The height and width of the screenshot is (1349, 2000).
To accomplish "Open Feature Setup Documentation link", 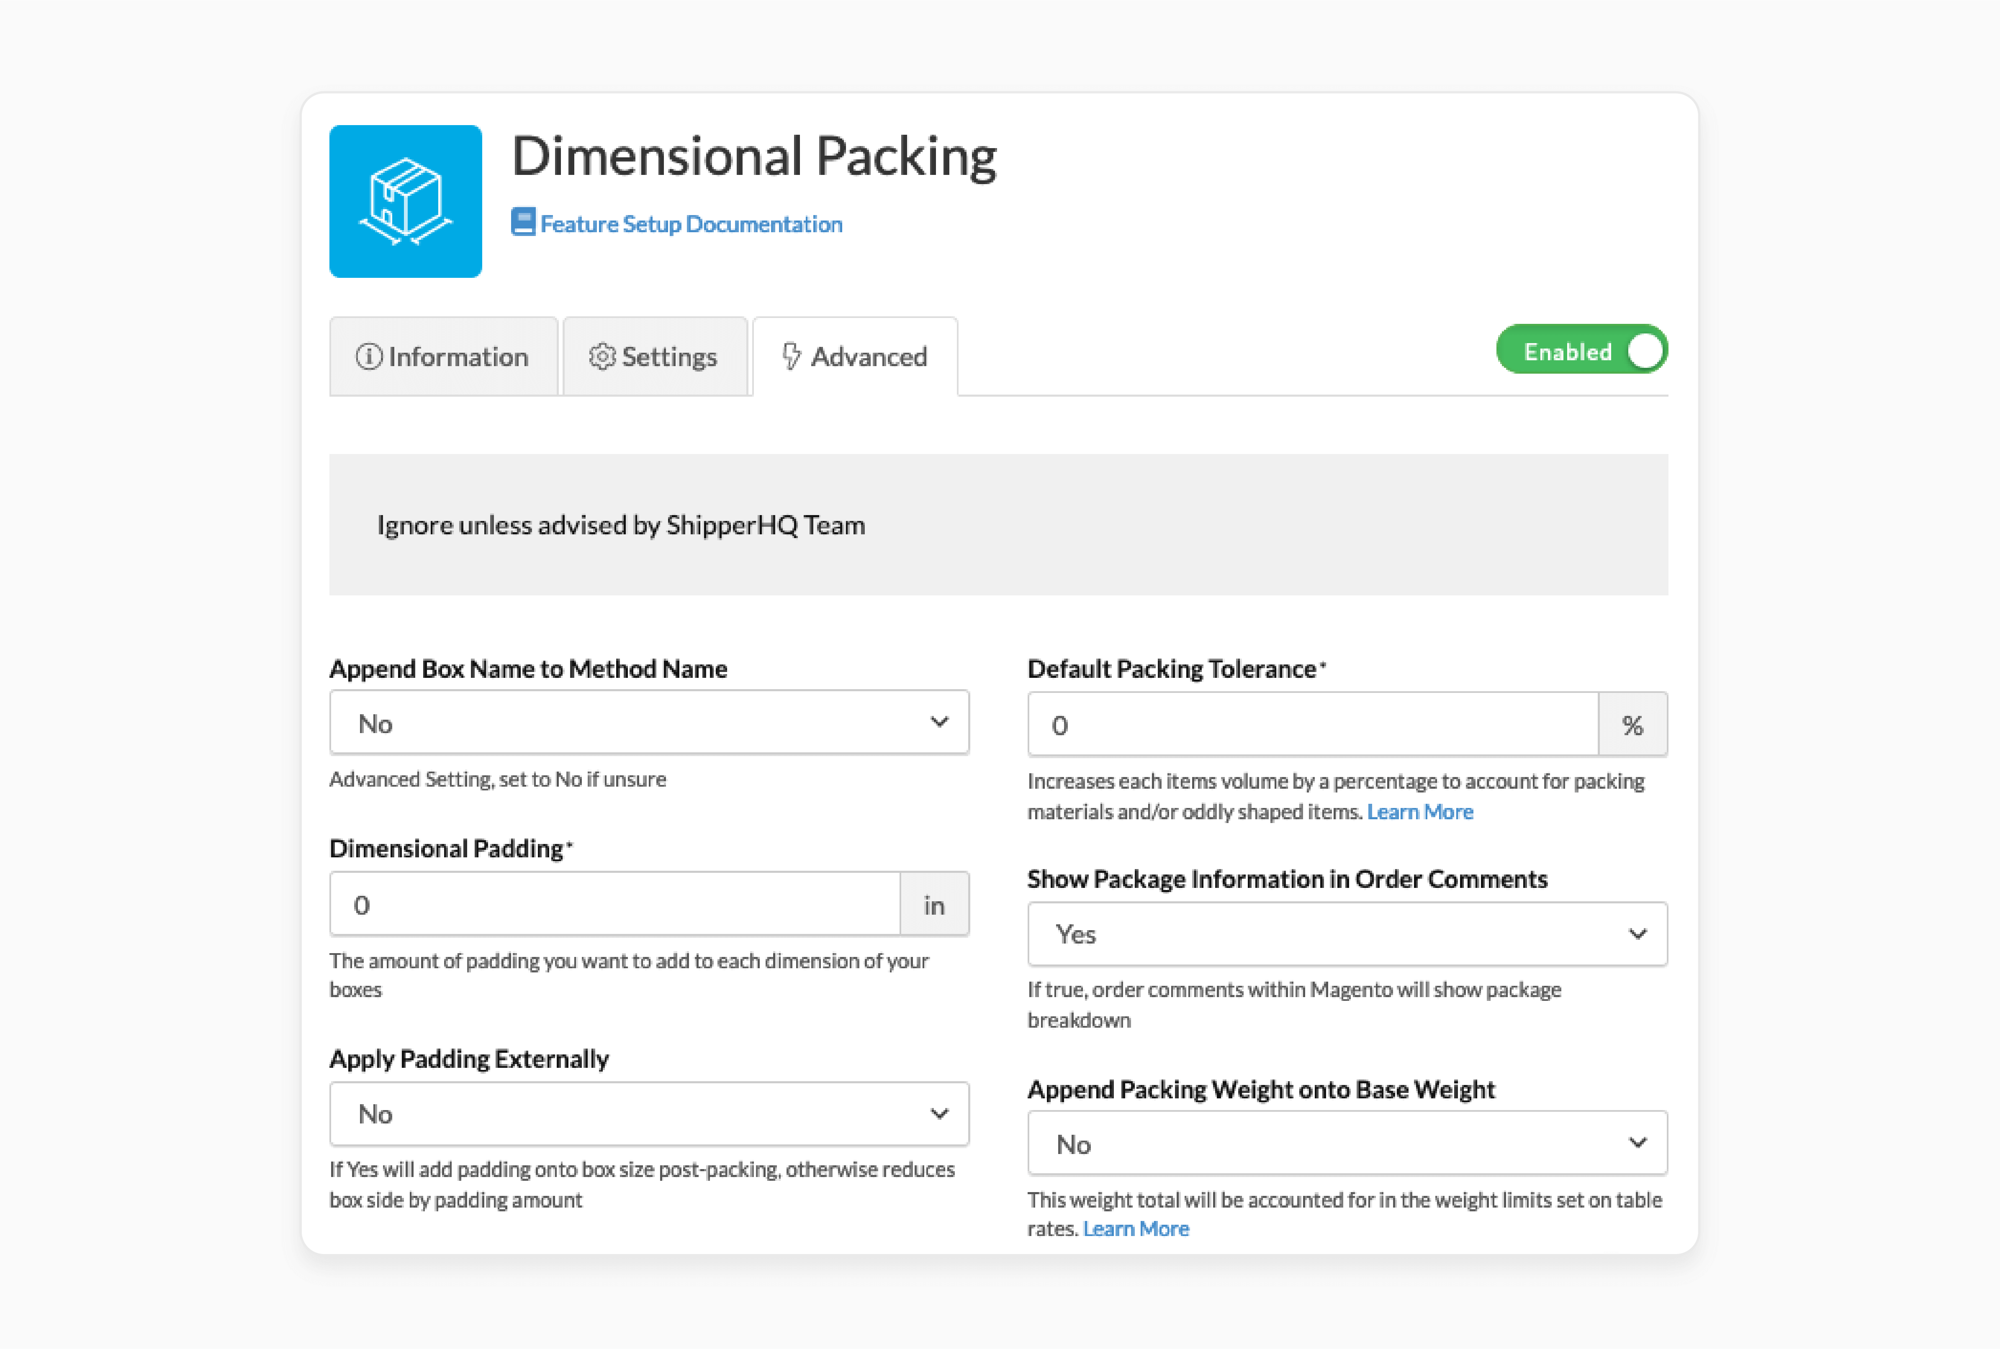I will [x=691, y=224].
